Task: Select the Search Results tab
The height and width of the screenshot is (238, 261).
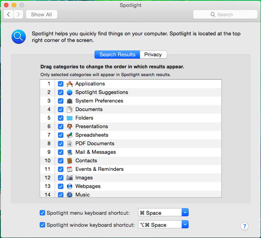Action: click(x=117, y=54)
